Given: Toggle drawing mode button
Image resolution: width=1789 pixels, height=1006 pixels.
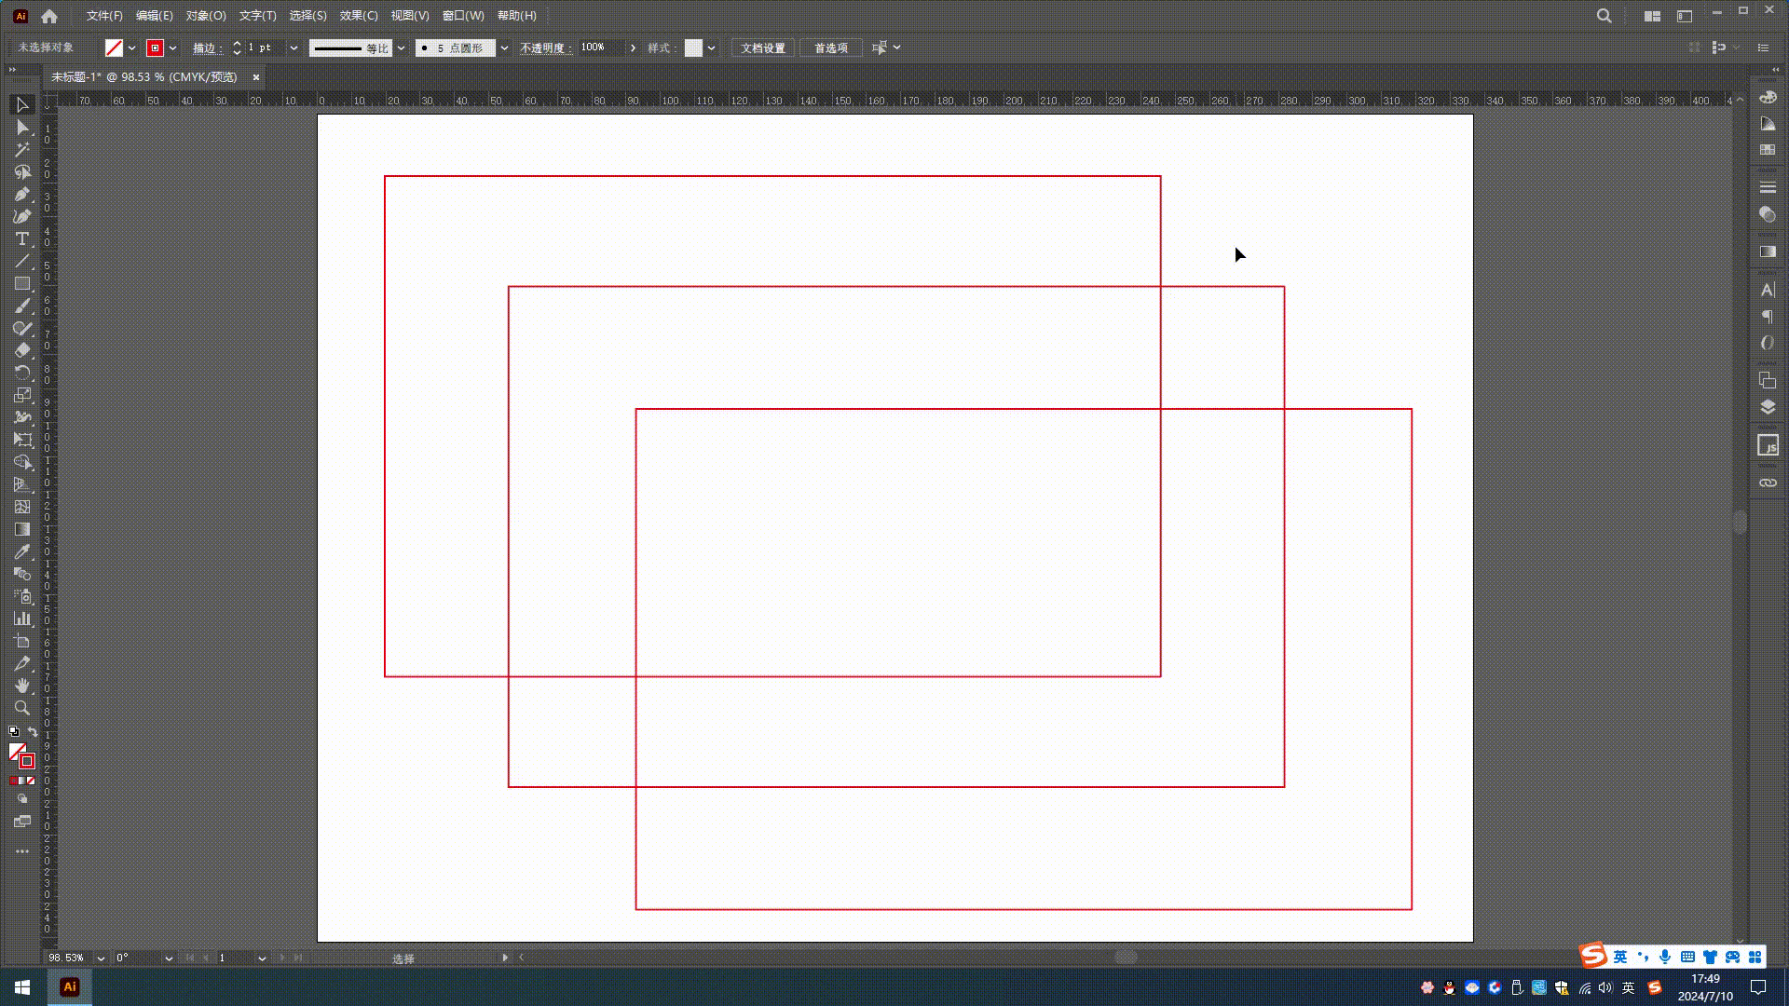Looking at the screenshot, I should coord(22,799).
